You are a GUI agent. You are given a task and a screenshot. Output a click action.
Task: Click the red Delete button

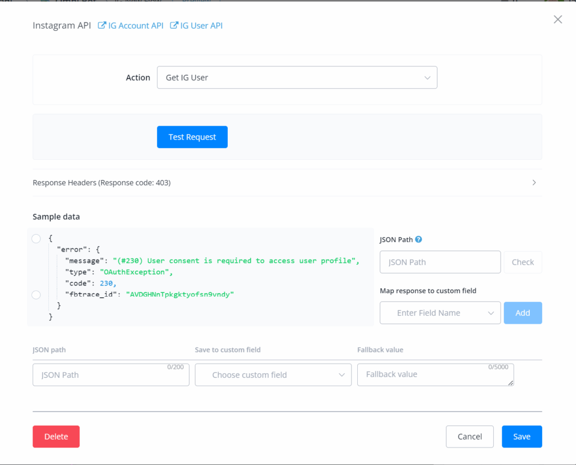56,436
